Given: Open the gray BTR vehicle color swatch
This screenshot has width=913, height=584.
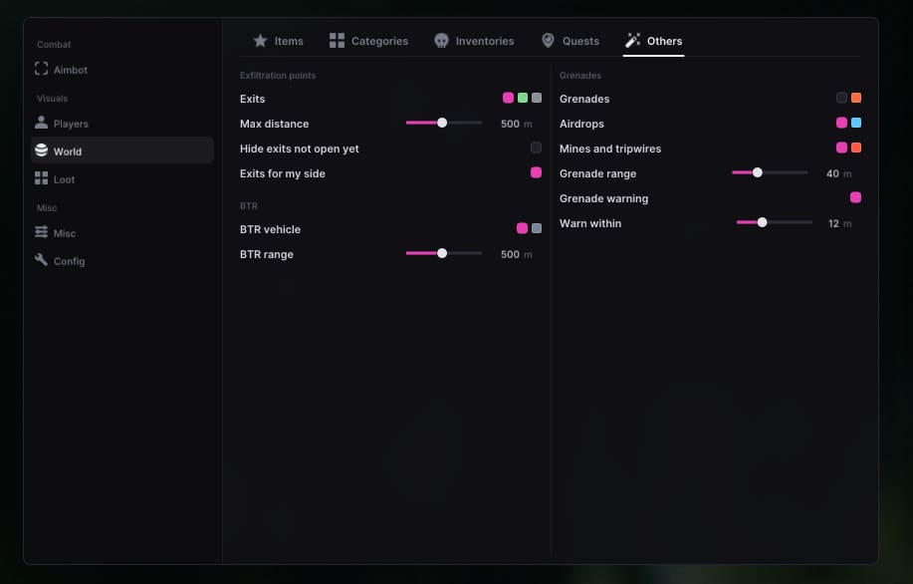Looking at the screenshot, I should click(537, 228).
